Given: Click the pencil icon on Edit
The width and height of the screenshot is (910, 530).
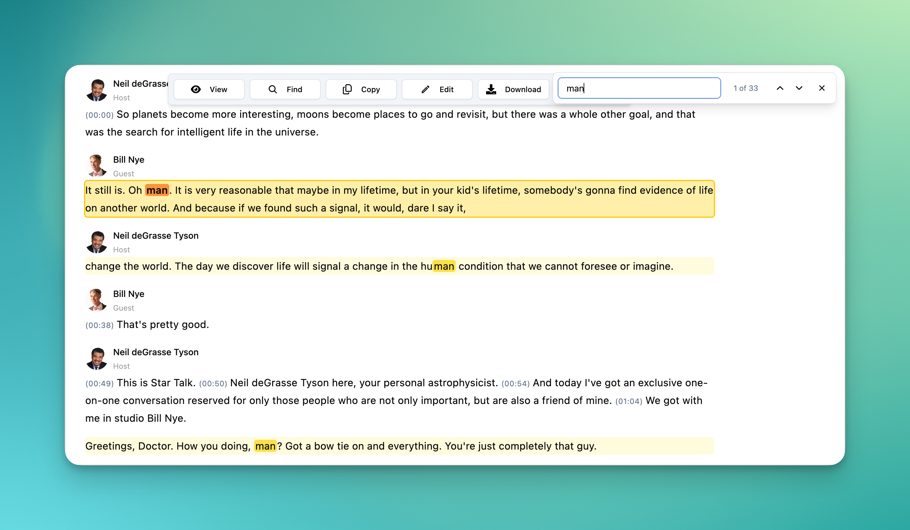Looking at the screenshot, I should pyautogui.click(x=426, y=89).
